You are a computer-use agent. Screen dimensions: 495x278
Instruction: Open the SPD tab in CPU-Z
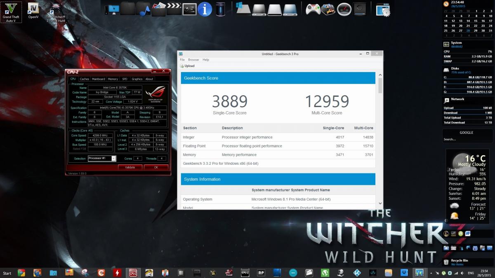(x=125, y=79)
